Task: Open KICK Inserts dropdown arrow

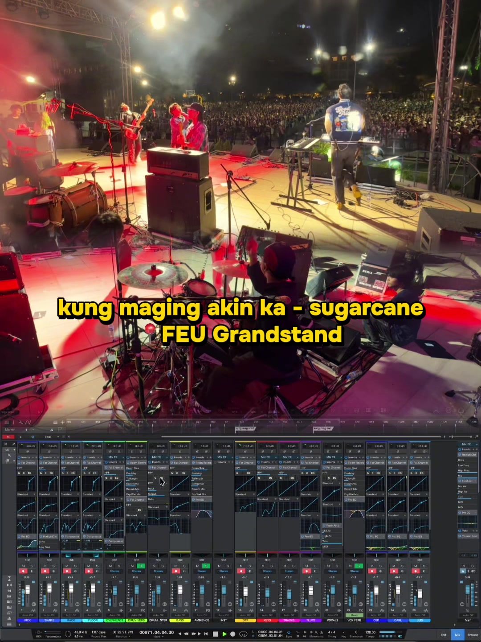Action: (x=33, y=457)
